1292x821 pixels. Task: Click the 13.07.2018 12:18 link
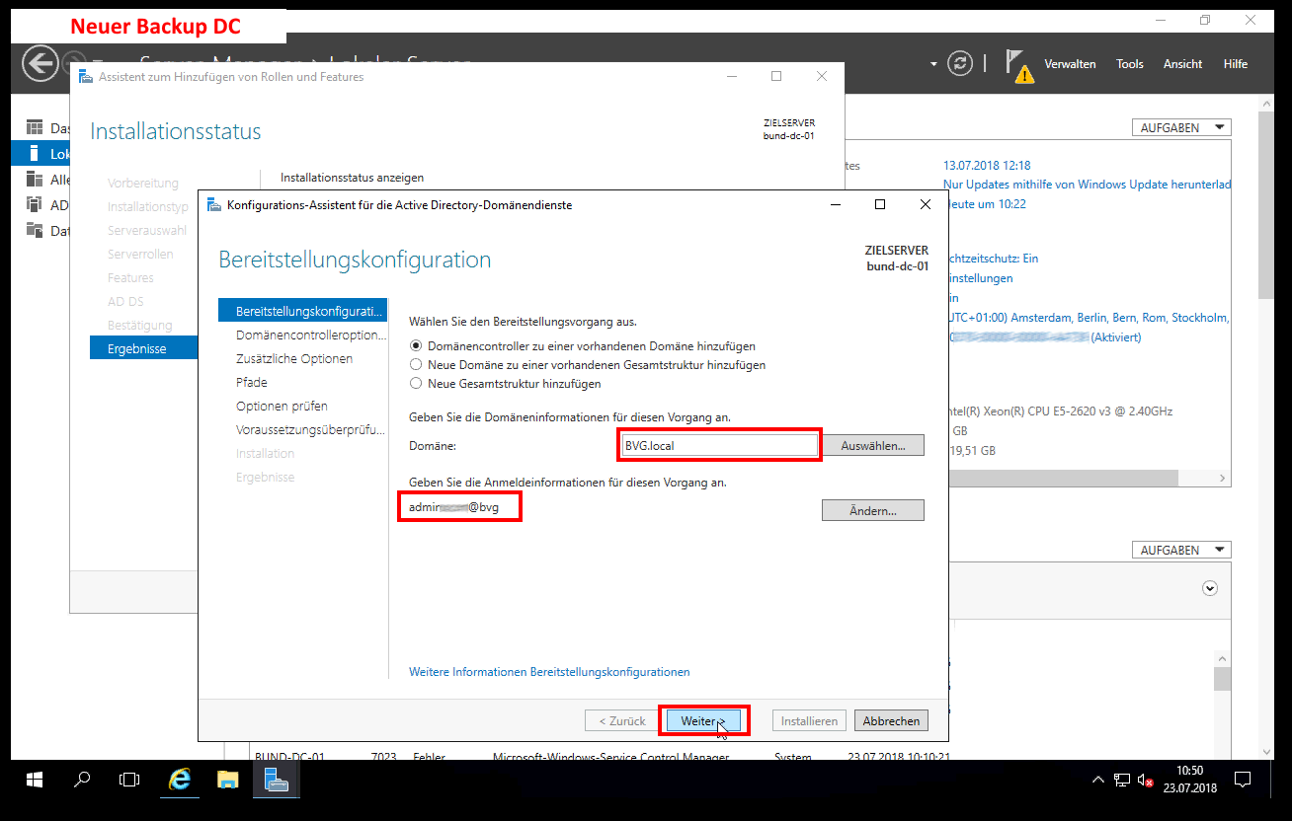tap(987, 166)
